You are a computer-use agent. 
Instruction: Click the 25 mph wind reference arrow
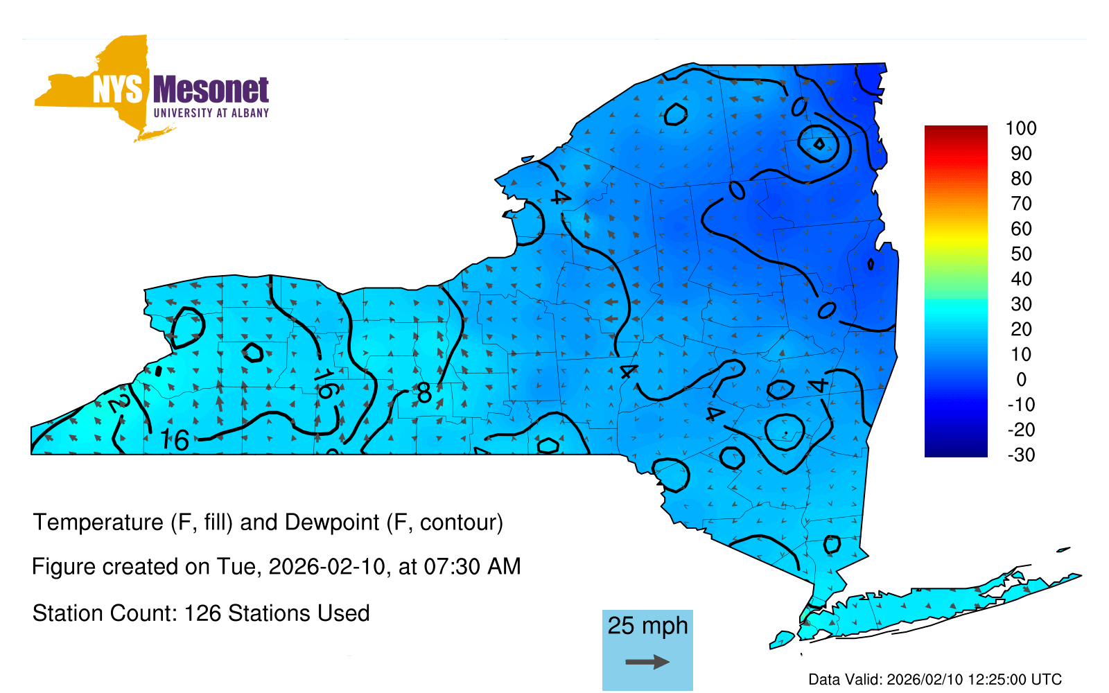[647, 662]
